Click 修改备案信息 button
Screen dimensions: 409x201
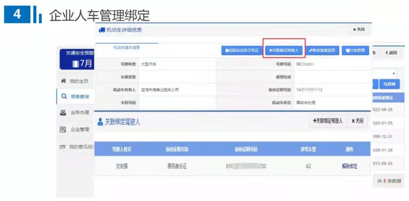pyautogui.click(x=322, y=51)
